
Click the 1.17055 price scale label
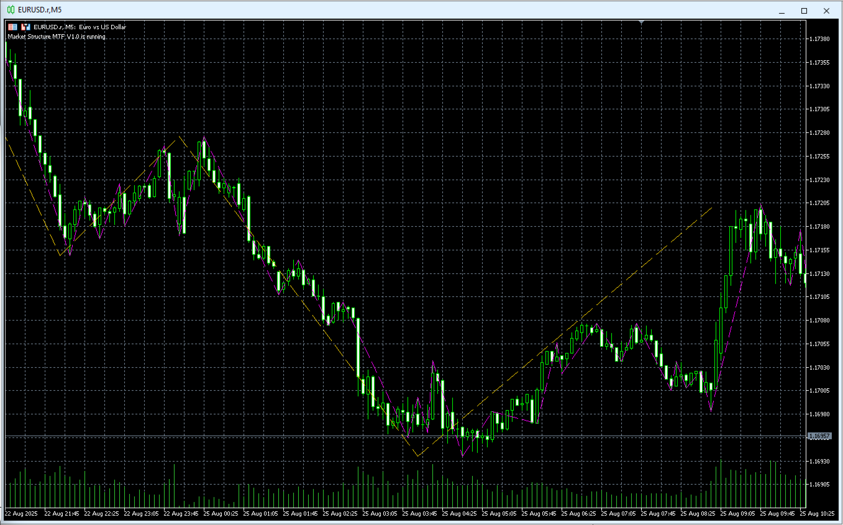click(820, 344)
